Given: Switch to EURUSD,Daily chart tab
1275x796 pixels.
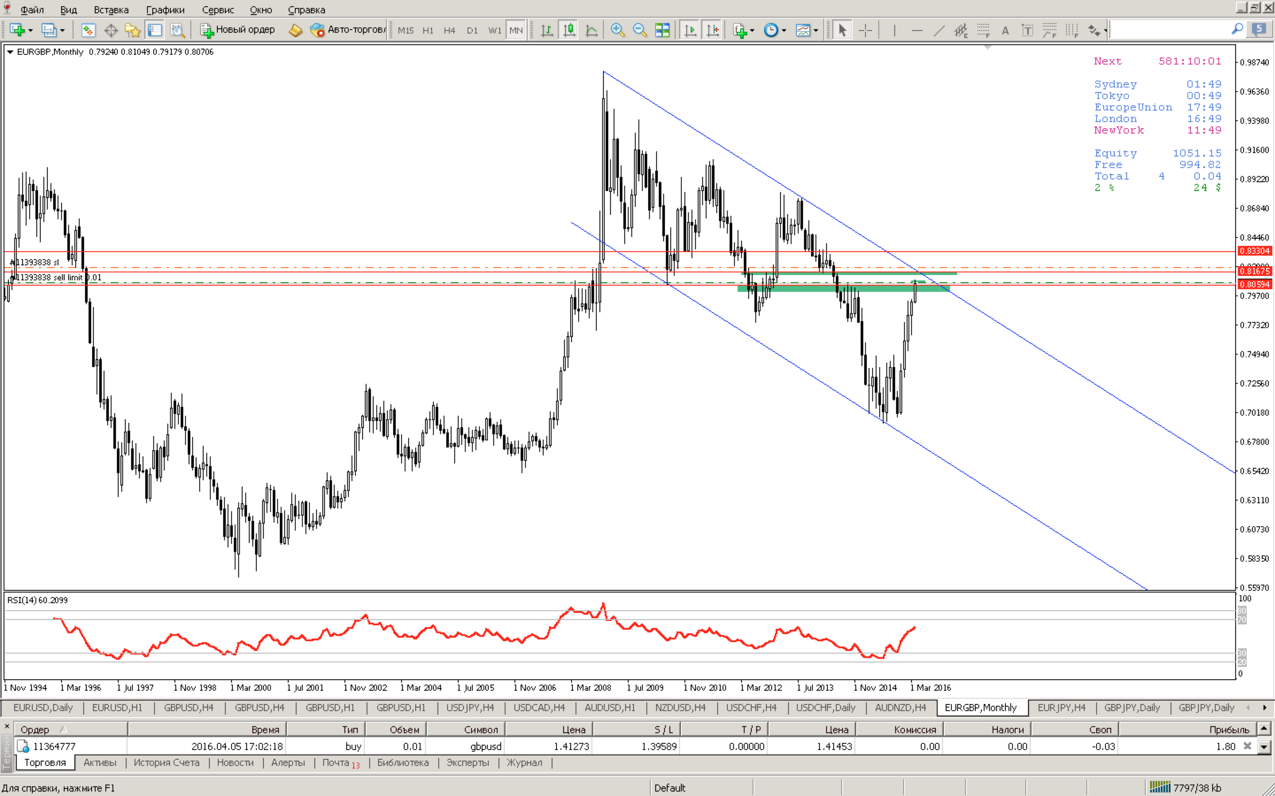Looking at the screenshot, I should pos(43,708).
